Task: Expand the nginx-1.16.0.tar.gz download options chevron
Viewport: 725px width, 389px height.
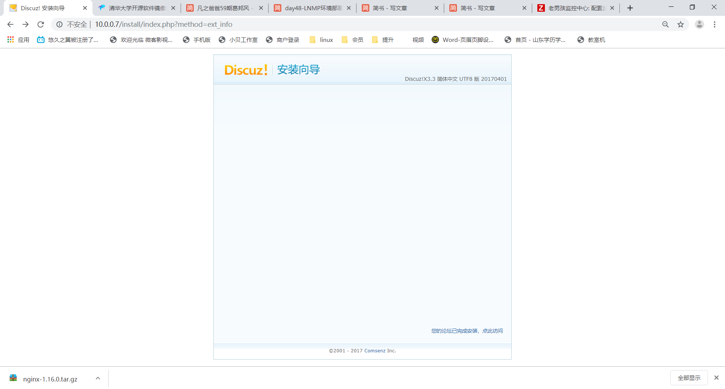Action: tap(97, 378)
